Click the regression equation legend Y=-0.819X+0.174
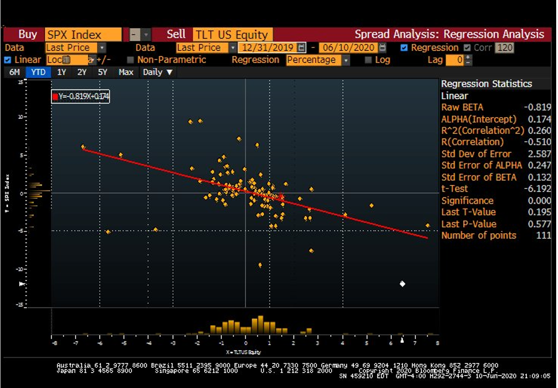The height and width of the screenshot is (388, 558). (81, 96)
